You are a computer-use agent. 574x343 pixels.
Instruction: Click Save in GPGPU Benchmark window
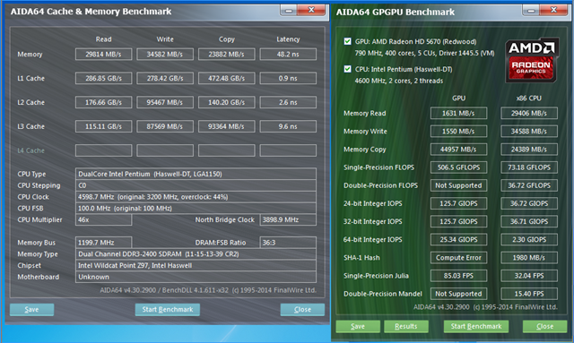click(x=358, y=326)
